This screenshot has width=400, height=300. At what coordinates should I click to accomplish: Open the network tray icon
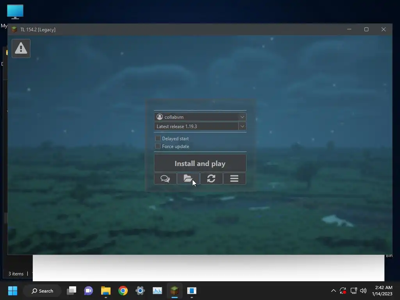tap(354, 291)
